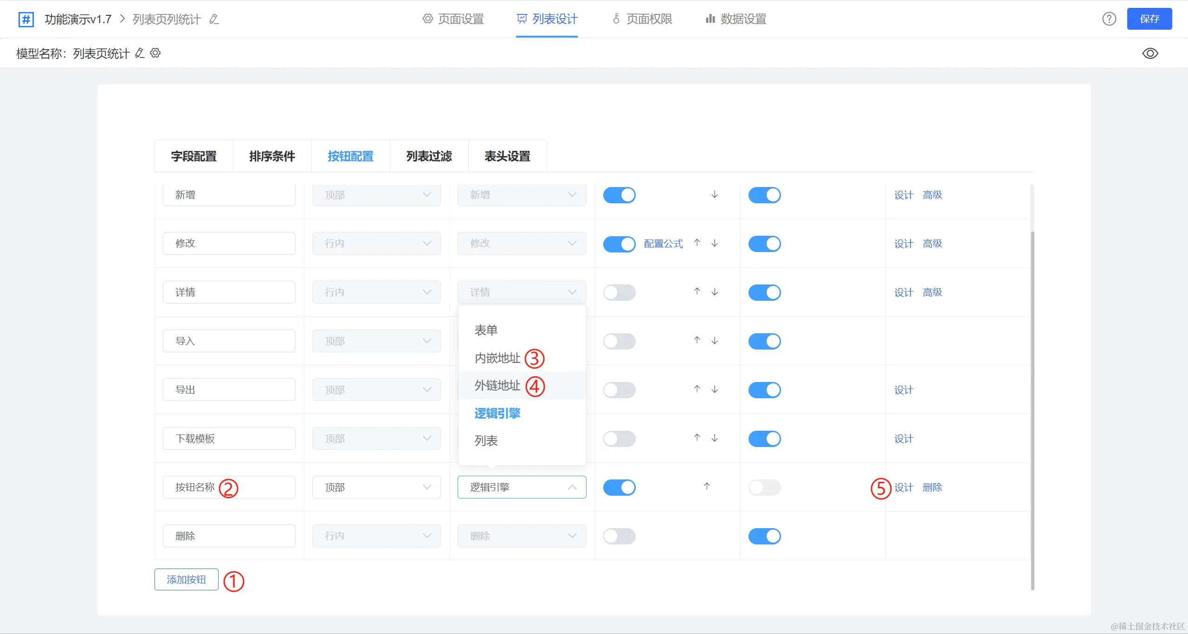Click the breadcrumb edit pencil icon
Viewport: 1188px width, 634px height.
tap(214, 19)
